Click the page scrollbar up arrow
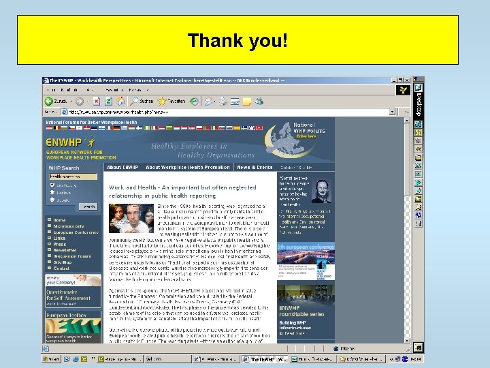 pos(407,120)
